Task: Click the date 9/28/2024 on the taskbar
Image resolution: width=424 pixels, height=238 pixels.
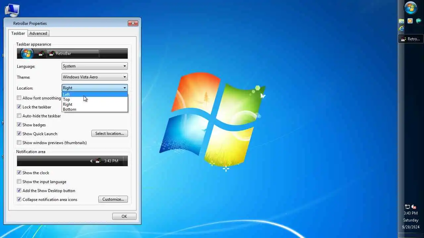Action: tap(411, 227)
